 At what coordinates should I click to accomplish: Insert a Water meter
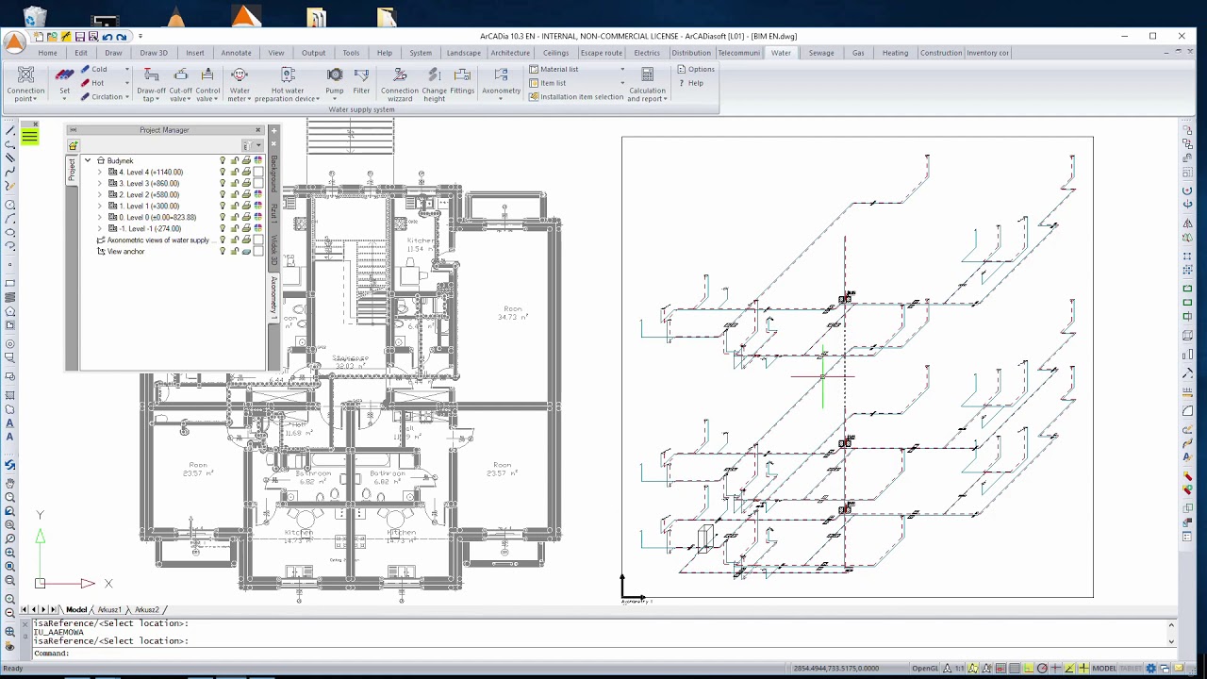pyautogui.click(x=240, y=84)
